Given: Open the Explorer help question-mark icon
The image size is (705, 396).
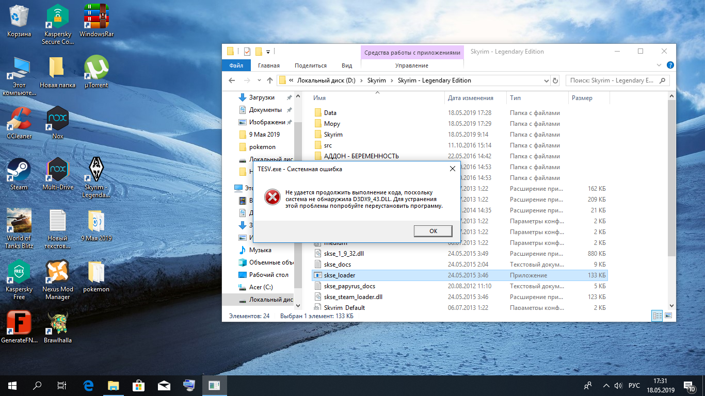Looking at the screenshot, I should click(x=670, y=65).
